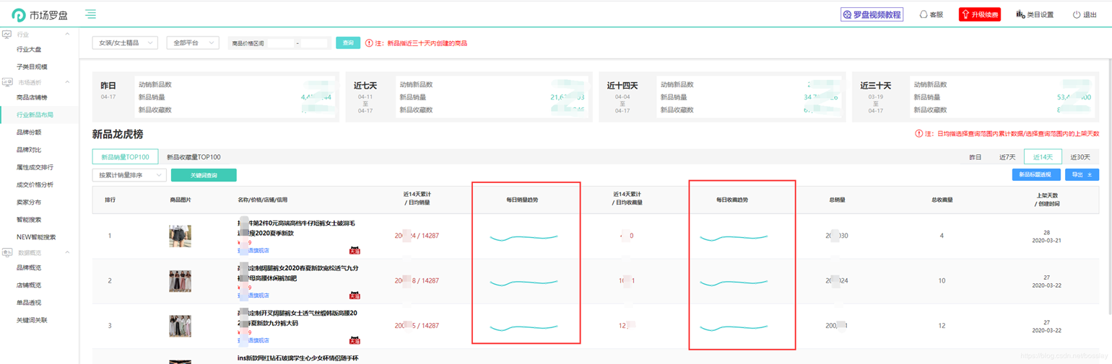Click Tmall badge icon on first product

pos(355,251)
